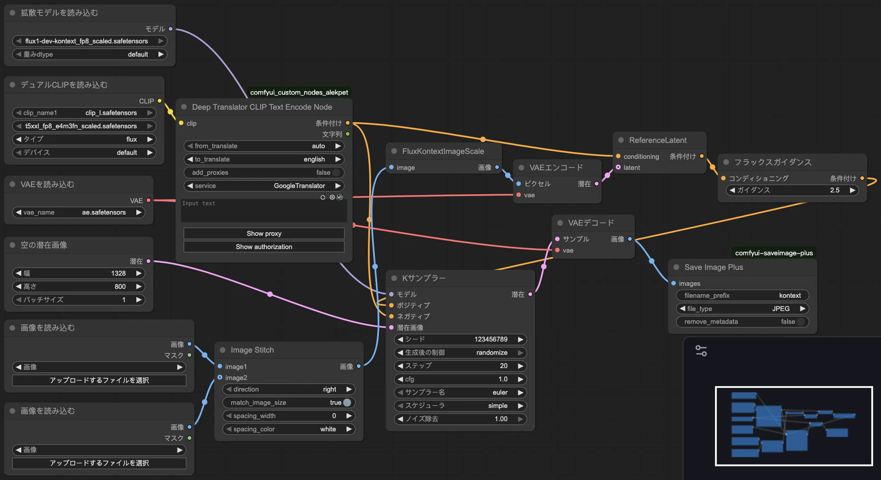The image size is (881, 480).
Task: Click the Save Image Plus collapse dot
Action: coord(676,267)
